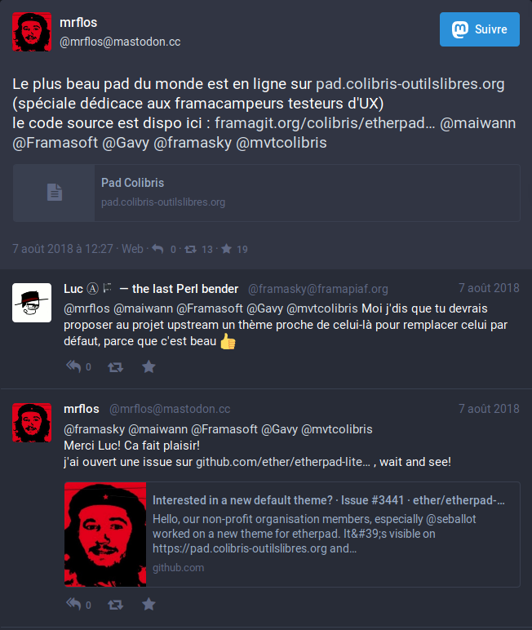Viewport: 532px width, 630px height.
Task: Boost Luc's reply with the retweet icon
Action: tap(115, 367)
